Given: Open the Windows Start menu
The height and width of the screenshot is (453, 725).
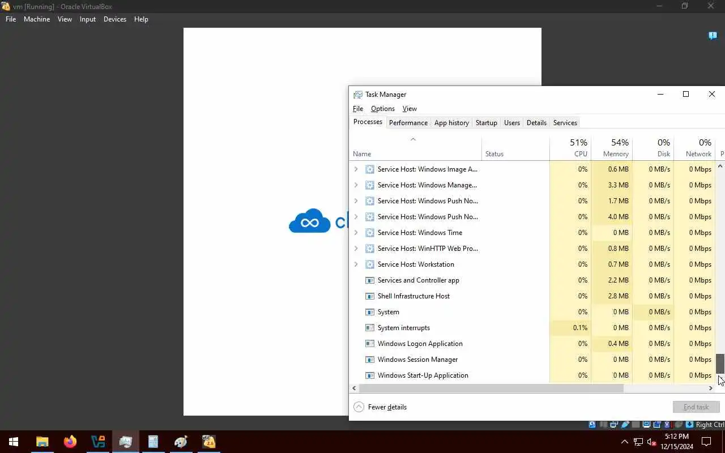Looking at the screenshot, I should tap(14, 442).
